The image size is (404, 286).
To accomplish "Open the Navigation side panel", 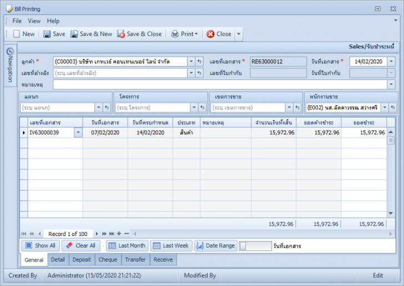I will 10,65.
